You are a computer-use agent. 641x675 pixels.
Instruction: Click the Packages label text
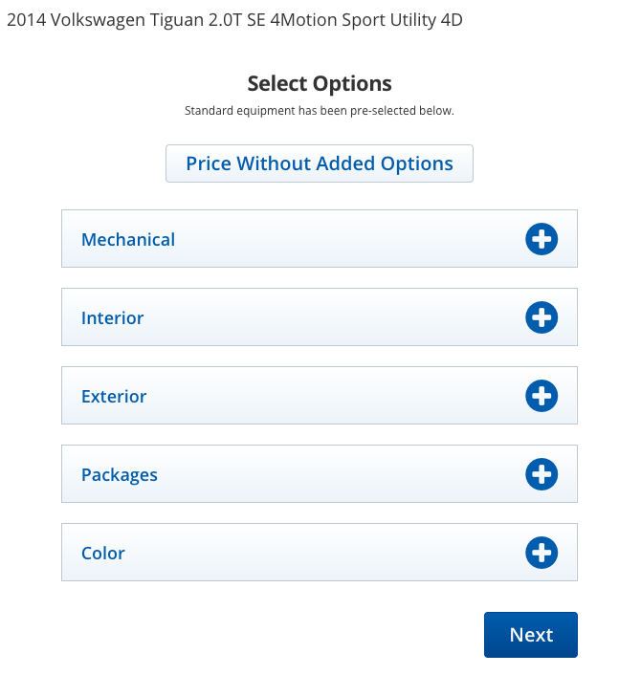coord(120,475)
